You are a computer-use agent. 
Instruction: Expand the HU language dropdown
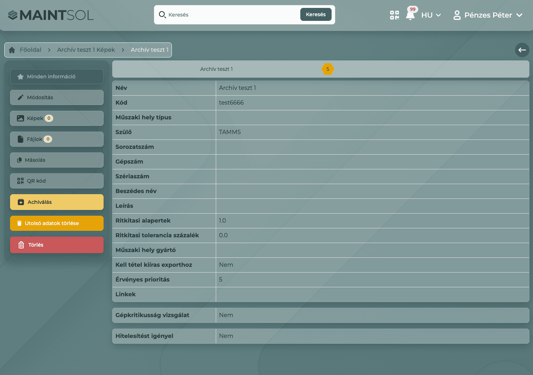click(x=431, y=15)
